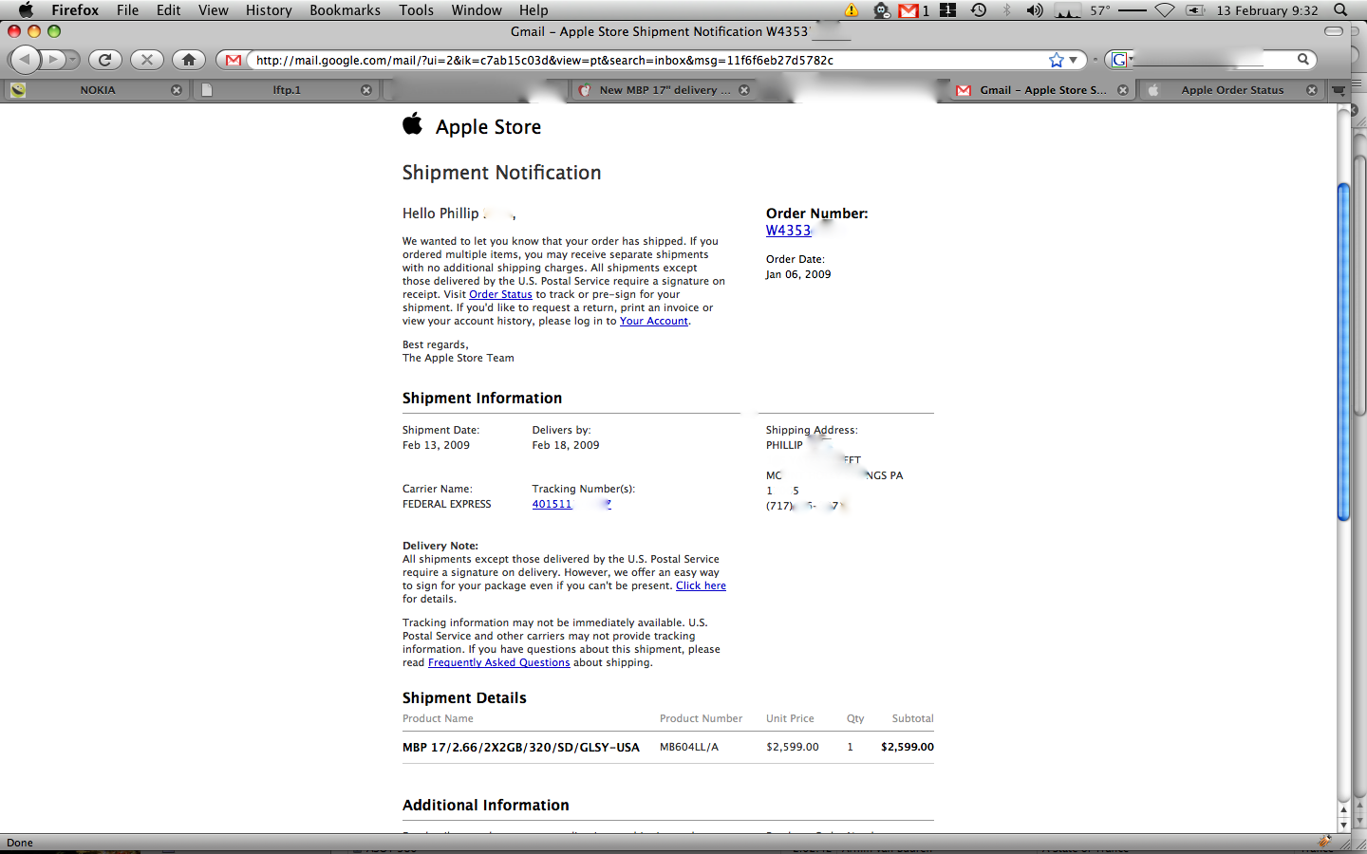Image resolution: width=1367 pixels, height=854 pixels.
Task: Switch to the lftp.1 tab
Action: pos(287,90)
